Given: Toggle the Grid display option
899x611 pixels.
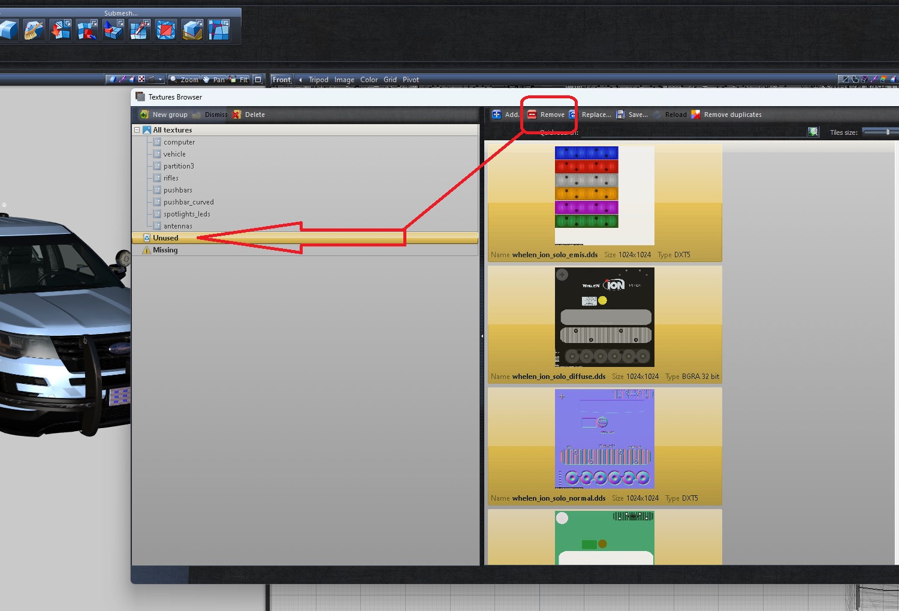Looking at the screenshot, I should point(390,80).
